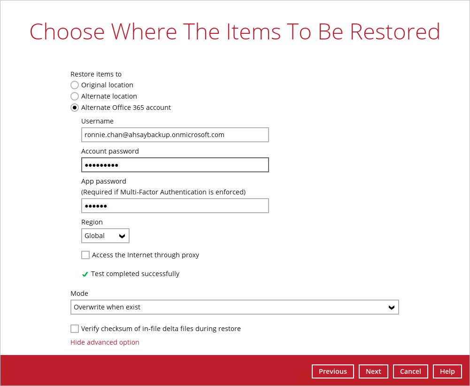The image size is (470, 386).
Task: Click the Test completed successfully message
Action: (135, 274)
